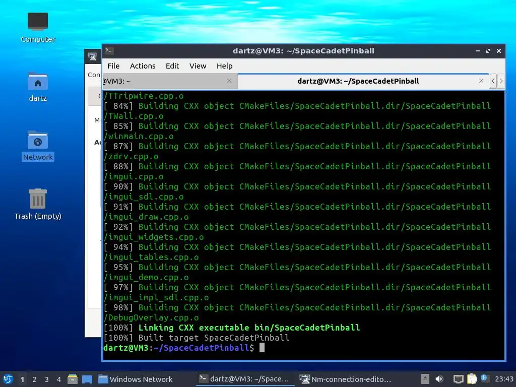Image resolution: width=516 pixels, height=387 pixels.
Task: Open the terminal Edit menu
Action: pyautogui.click(x=172, y=66)
